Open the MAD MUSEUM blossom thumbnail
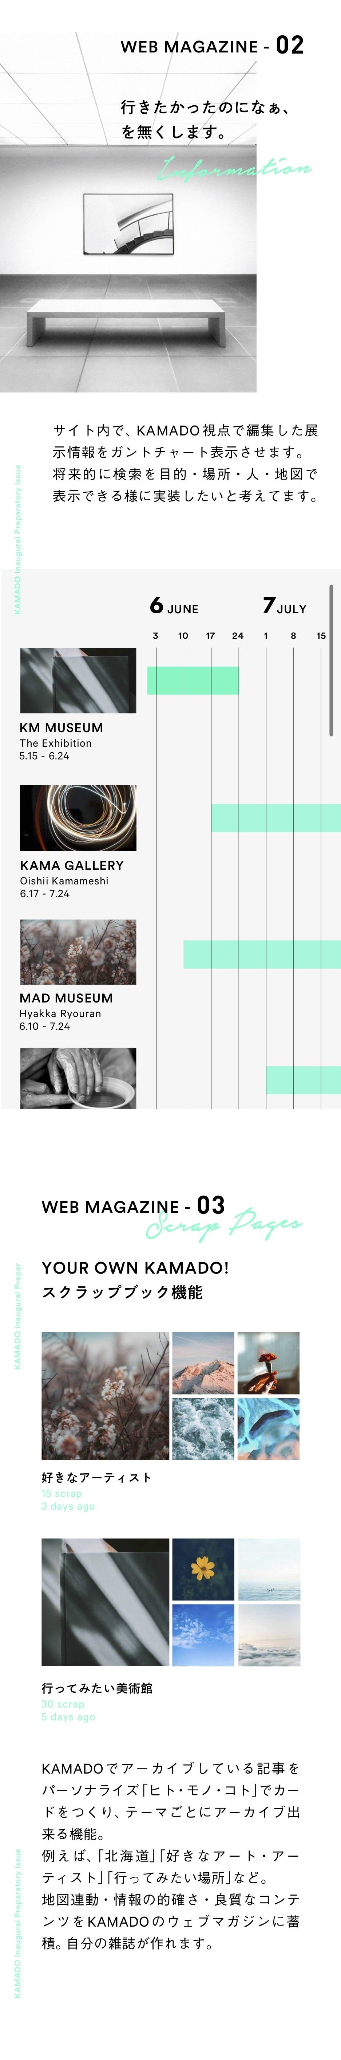 (x=78, y=951)
